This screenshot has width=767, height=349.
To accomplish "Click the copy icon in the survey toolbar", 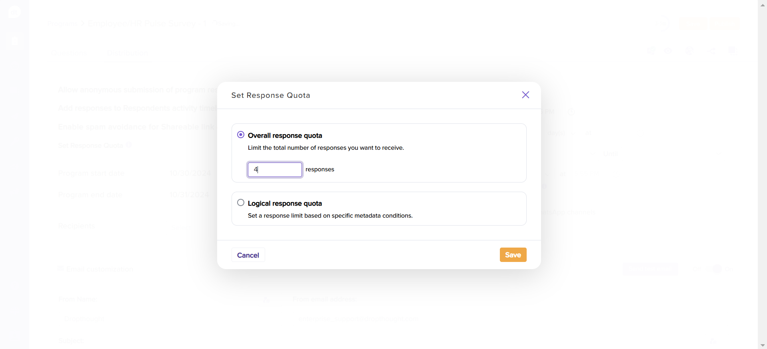I will pos(732,50).
